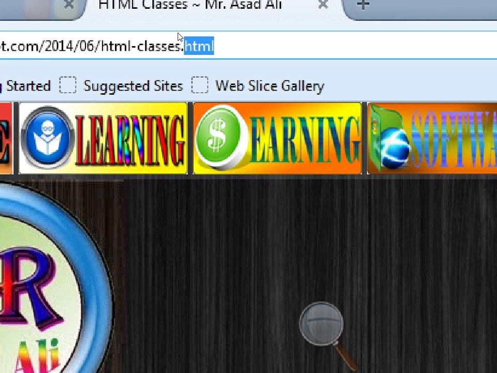Image resolution: width=497 pixels, height=373 pixels.
Task: Open the LEARNING banner menu item
Action: pyautogui.click(x=103, y=138)
